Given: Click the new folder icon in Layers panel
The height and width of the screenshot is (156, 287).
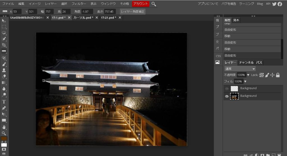Looking at the screenshot, I should (x=268, y=155).
